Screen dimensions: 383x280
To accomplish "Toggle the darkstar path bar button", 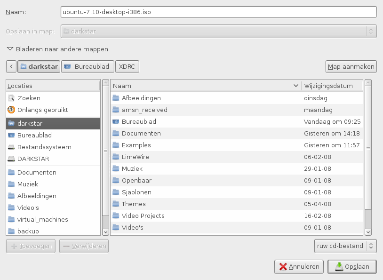I will (39, 66).
